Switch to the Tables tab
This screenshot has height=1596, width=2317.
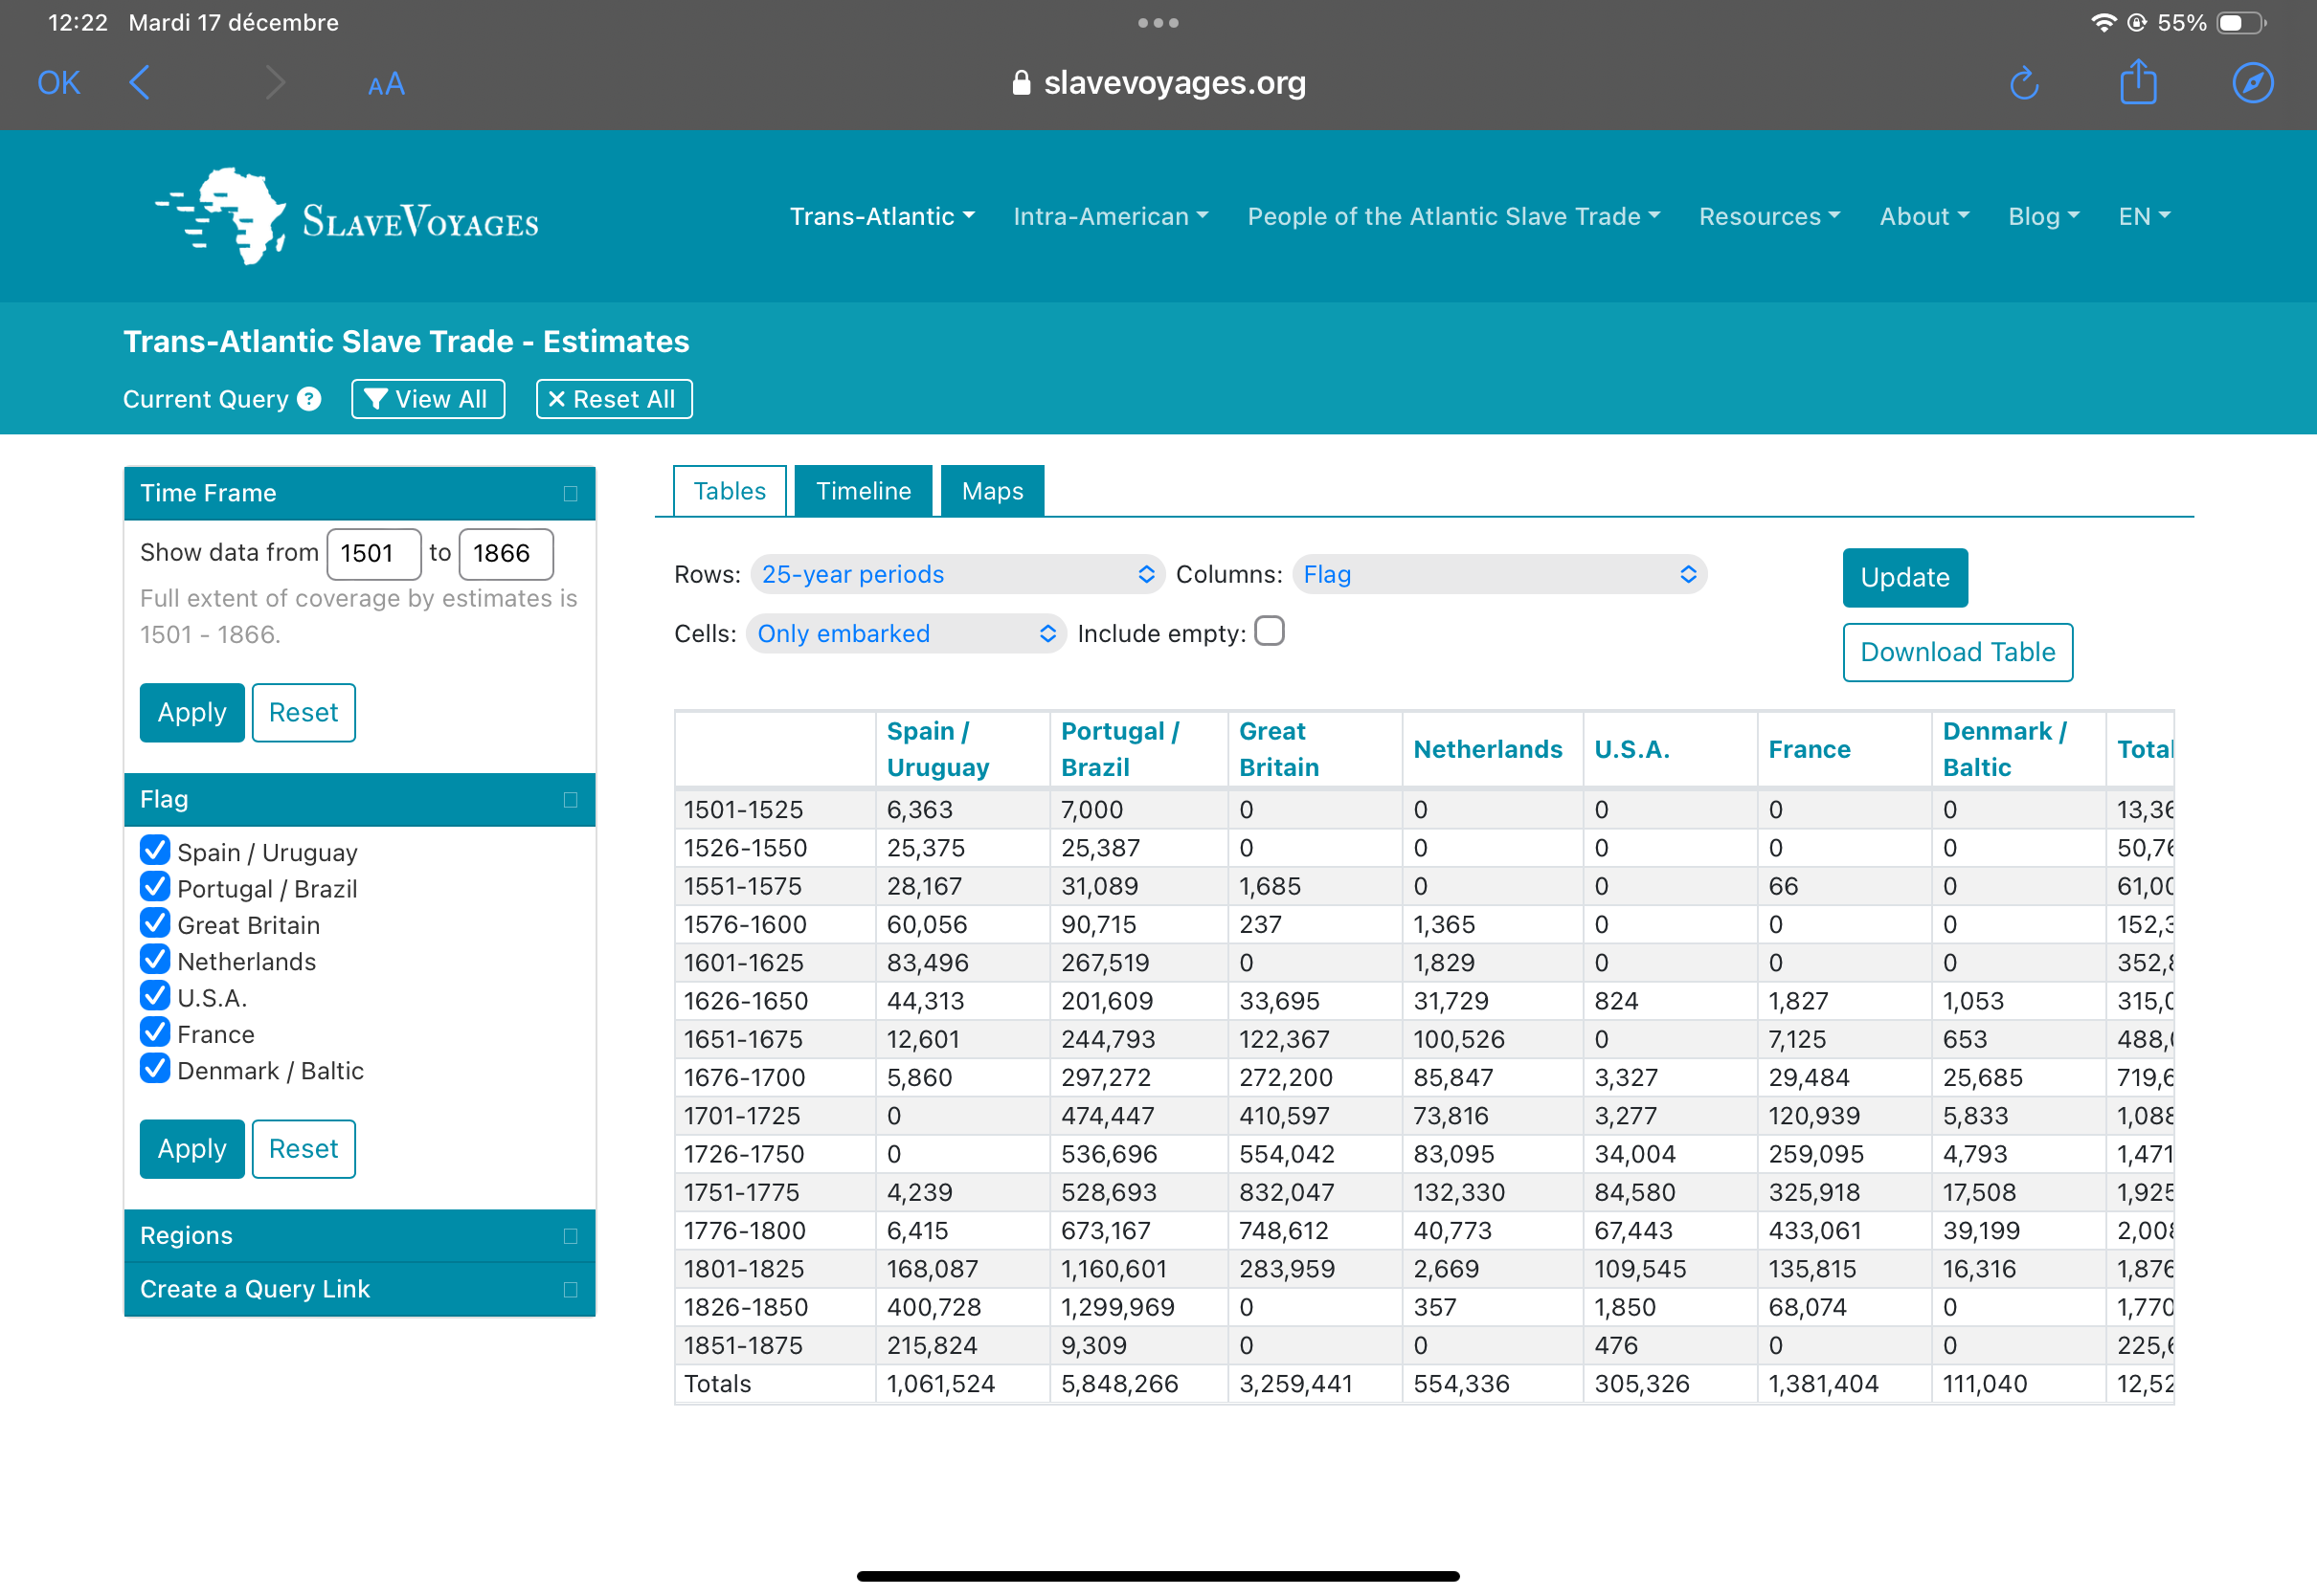[x=730, y=491]
